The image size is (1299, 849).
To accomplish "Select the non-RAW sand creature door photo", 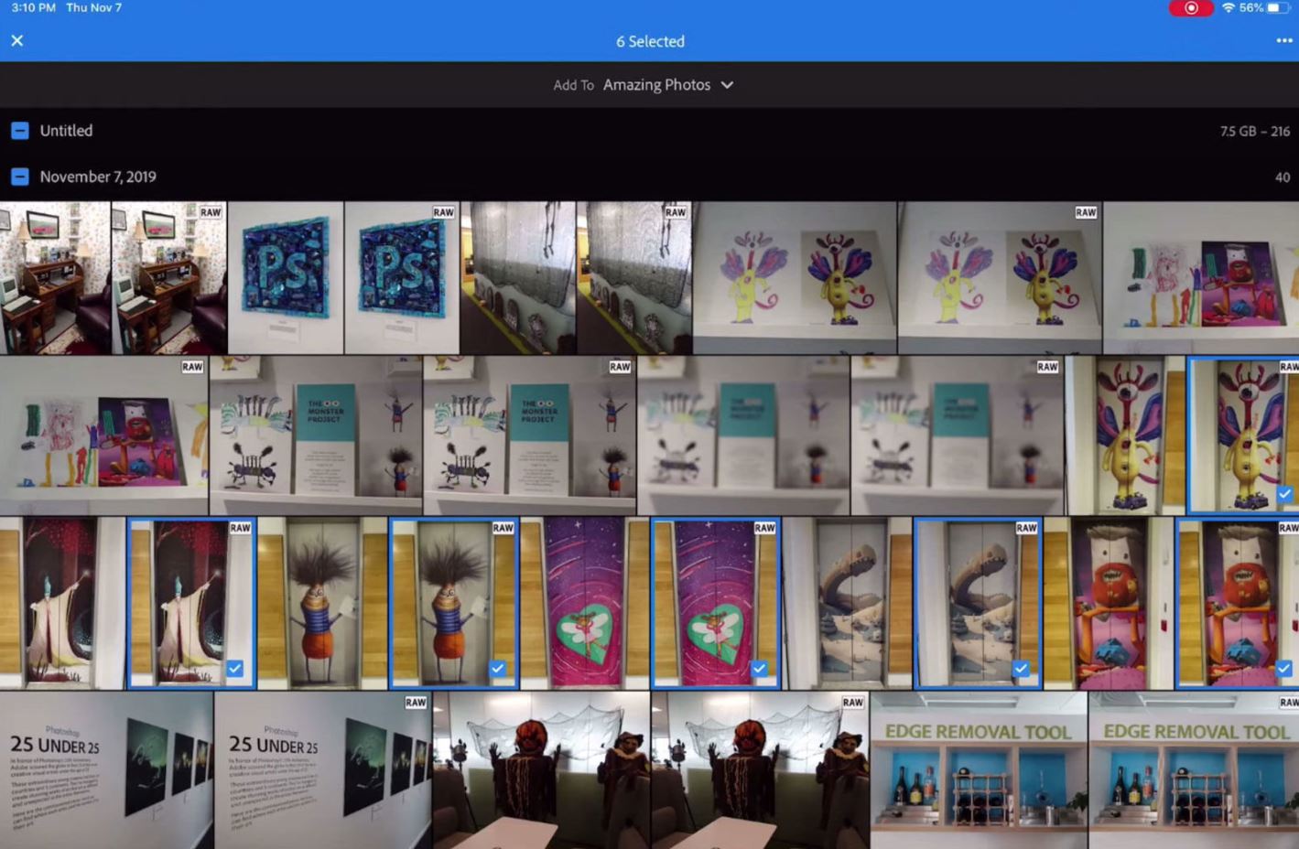I will (847, 603).
